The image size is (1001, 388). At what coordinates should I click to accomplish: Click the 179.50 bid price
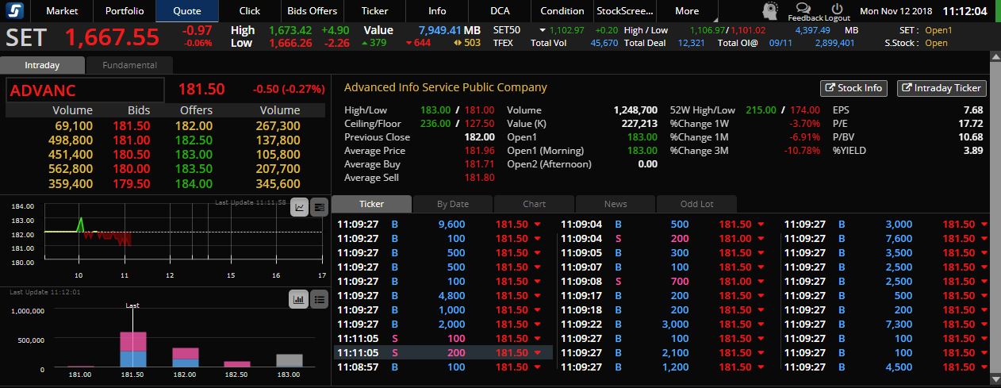click(x=132, y=183)
